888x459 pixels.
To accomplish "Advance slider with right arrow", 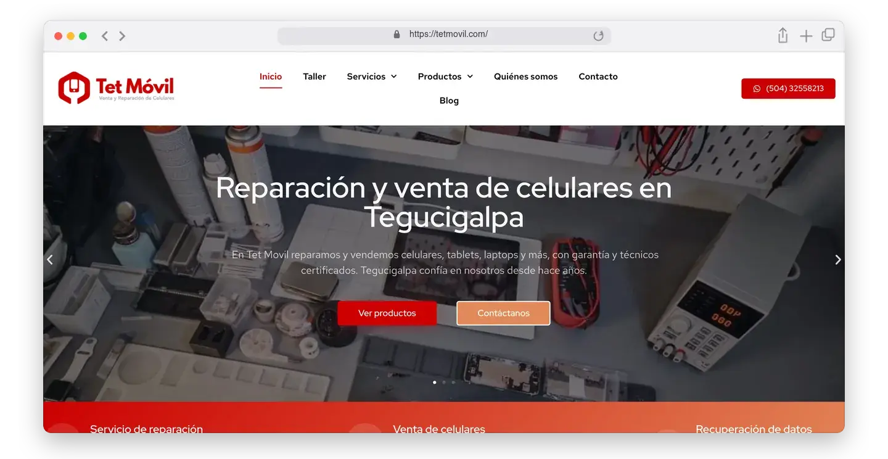I will tap(838, 260).
